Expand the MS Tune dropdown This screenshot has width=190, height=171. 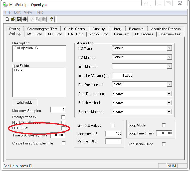tap(169, 48)
